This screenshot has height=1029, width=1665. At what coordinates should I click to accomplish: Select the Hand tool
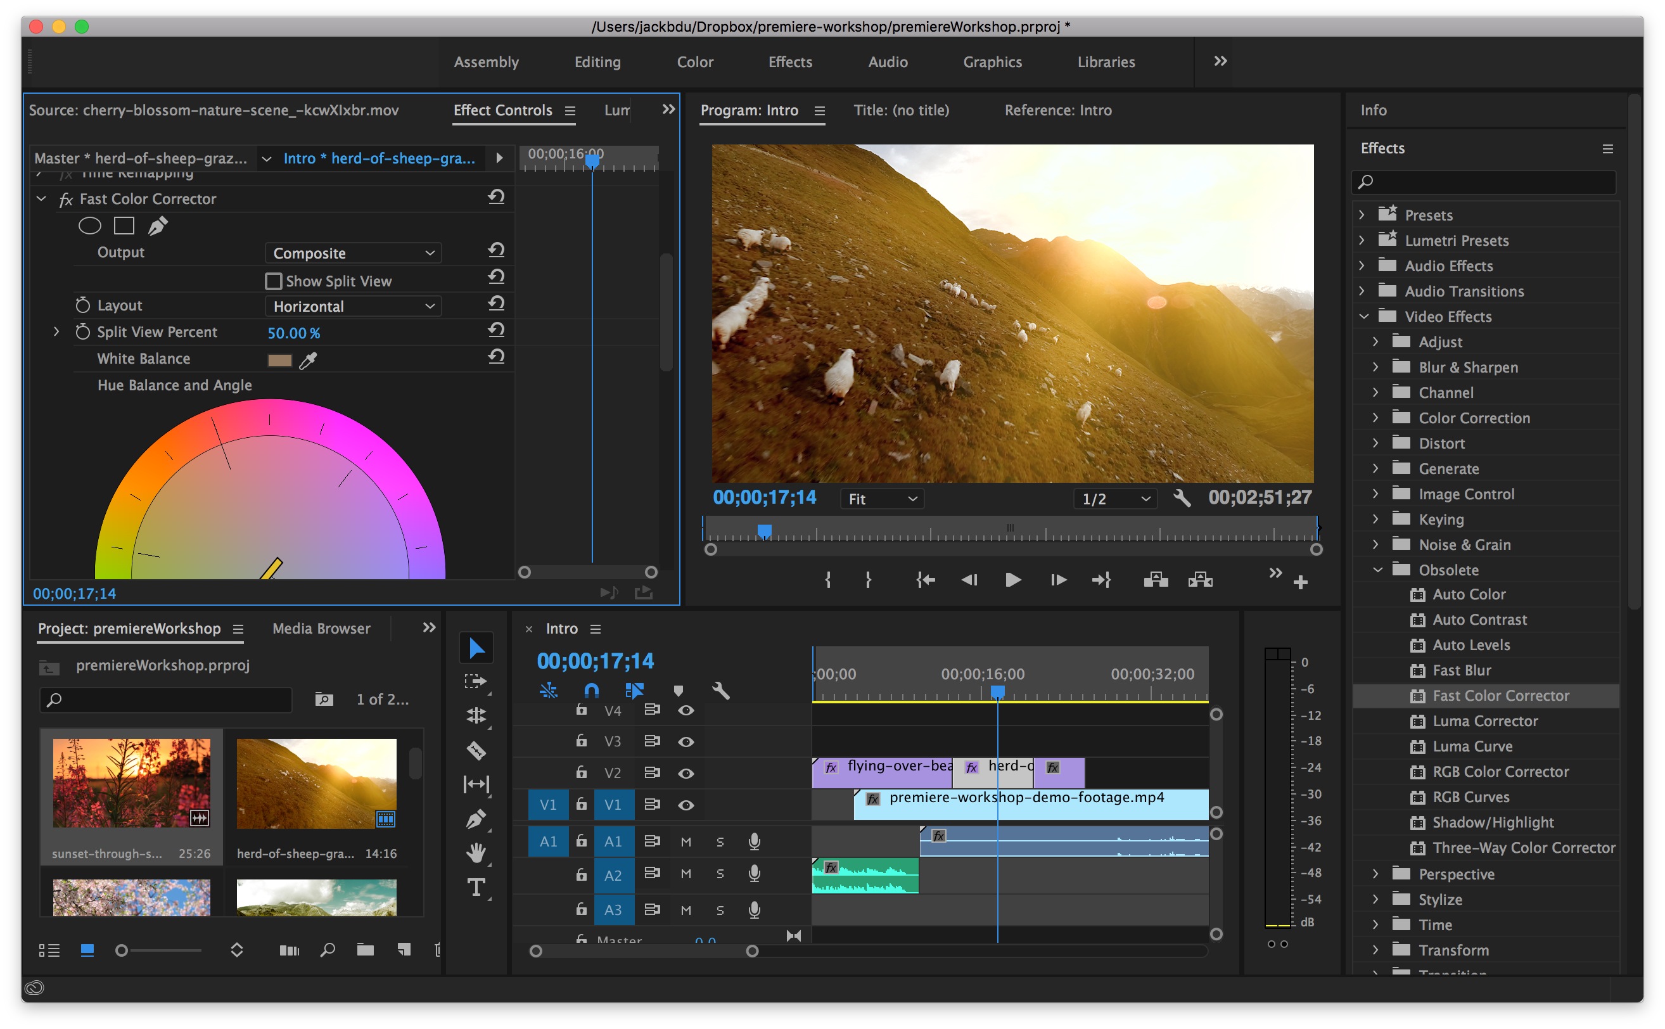[476, 853]
